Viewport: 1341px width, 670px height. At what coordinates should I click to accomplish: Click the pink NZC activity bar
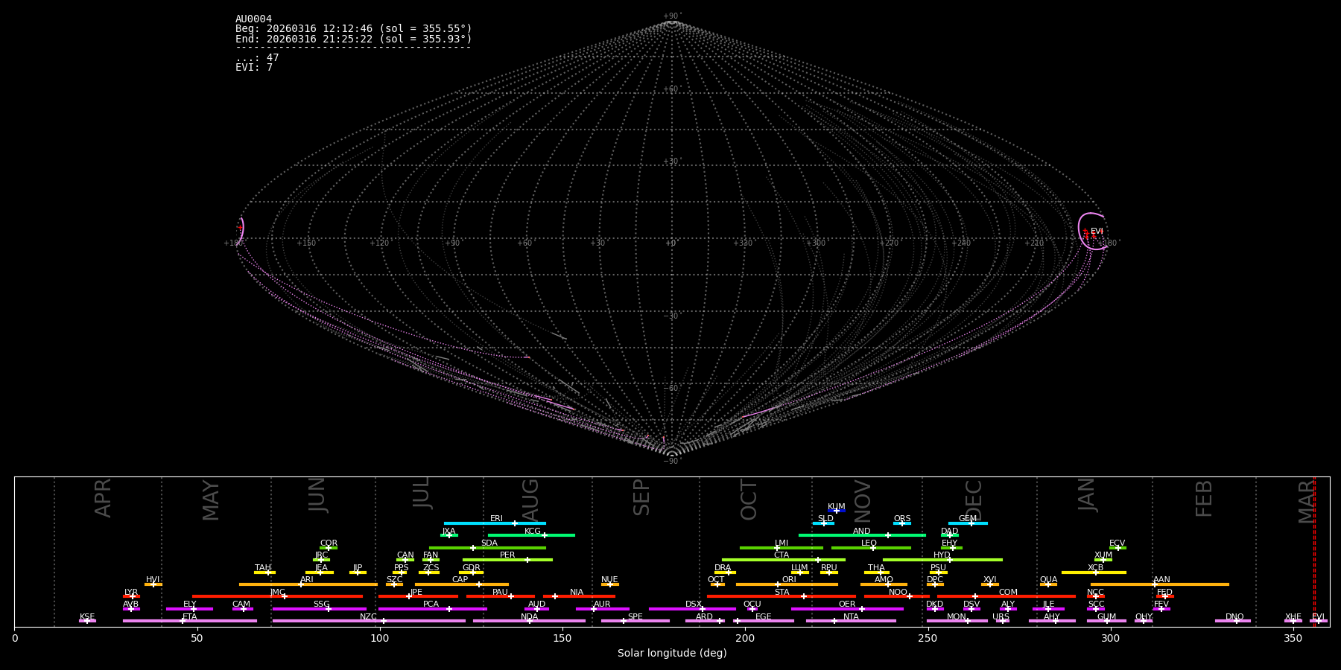[369, 621]
